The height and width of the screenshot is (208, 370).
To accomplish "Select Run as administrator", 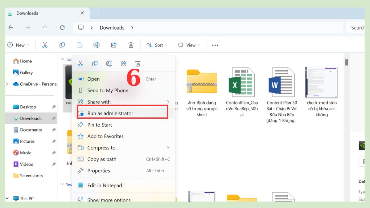I will click(x=110, y=113).
